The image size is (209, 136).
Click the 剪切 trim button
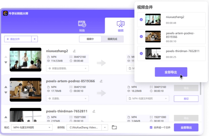186,99
